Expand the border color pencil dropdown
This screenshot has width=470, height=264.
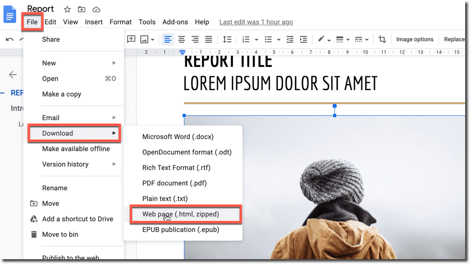(x=329, y=40)
